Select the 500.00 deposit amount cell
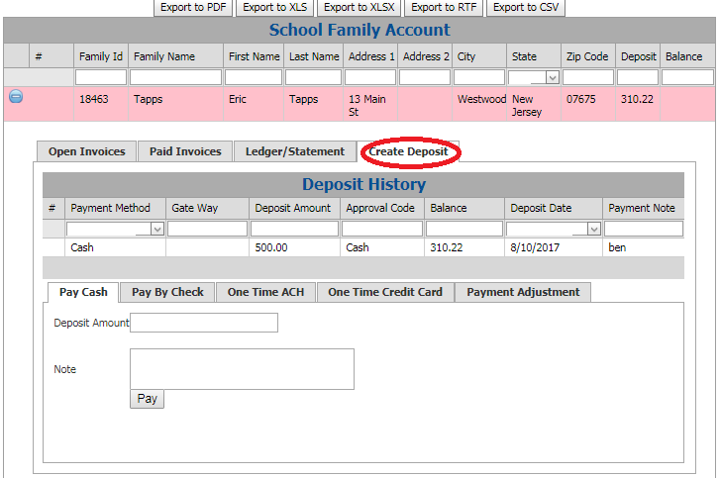Screen dimensions: 720x478 click(294, 247)
